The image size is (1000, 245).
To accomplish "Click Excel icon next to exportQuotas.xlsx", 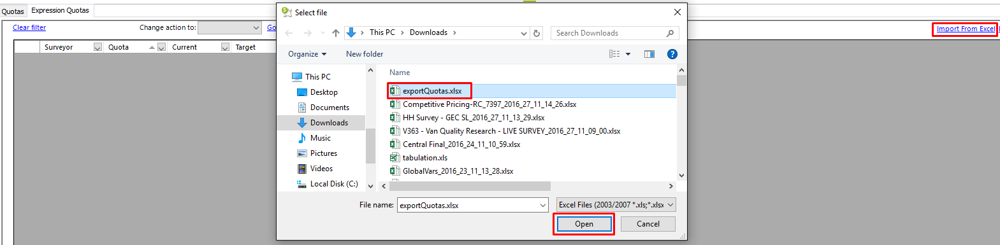I will 395,91.
